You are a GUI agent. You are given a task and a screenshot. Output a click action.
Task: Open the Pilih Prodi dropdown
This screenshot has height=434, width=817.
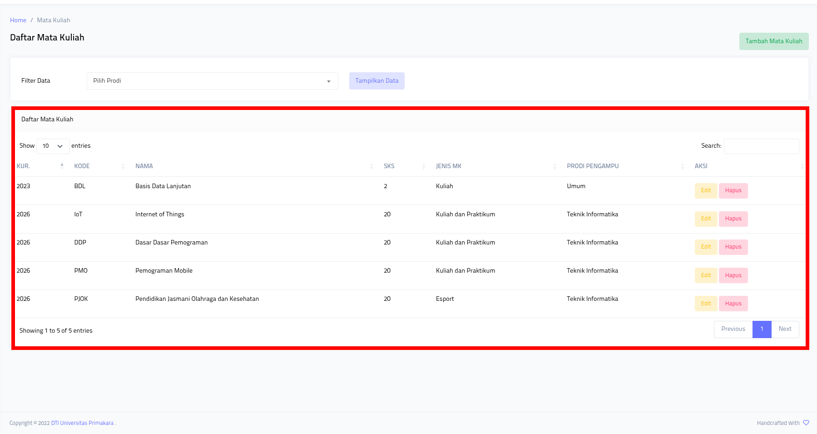click(x=212, y=81)
